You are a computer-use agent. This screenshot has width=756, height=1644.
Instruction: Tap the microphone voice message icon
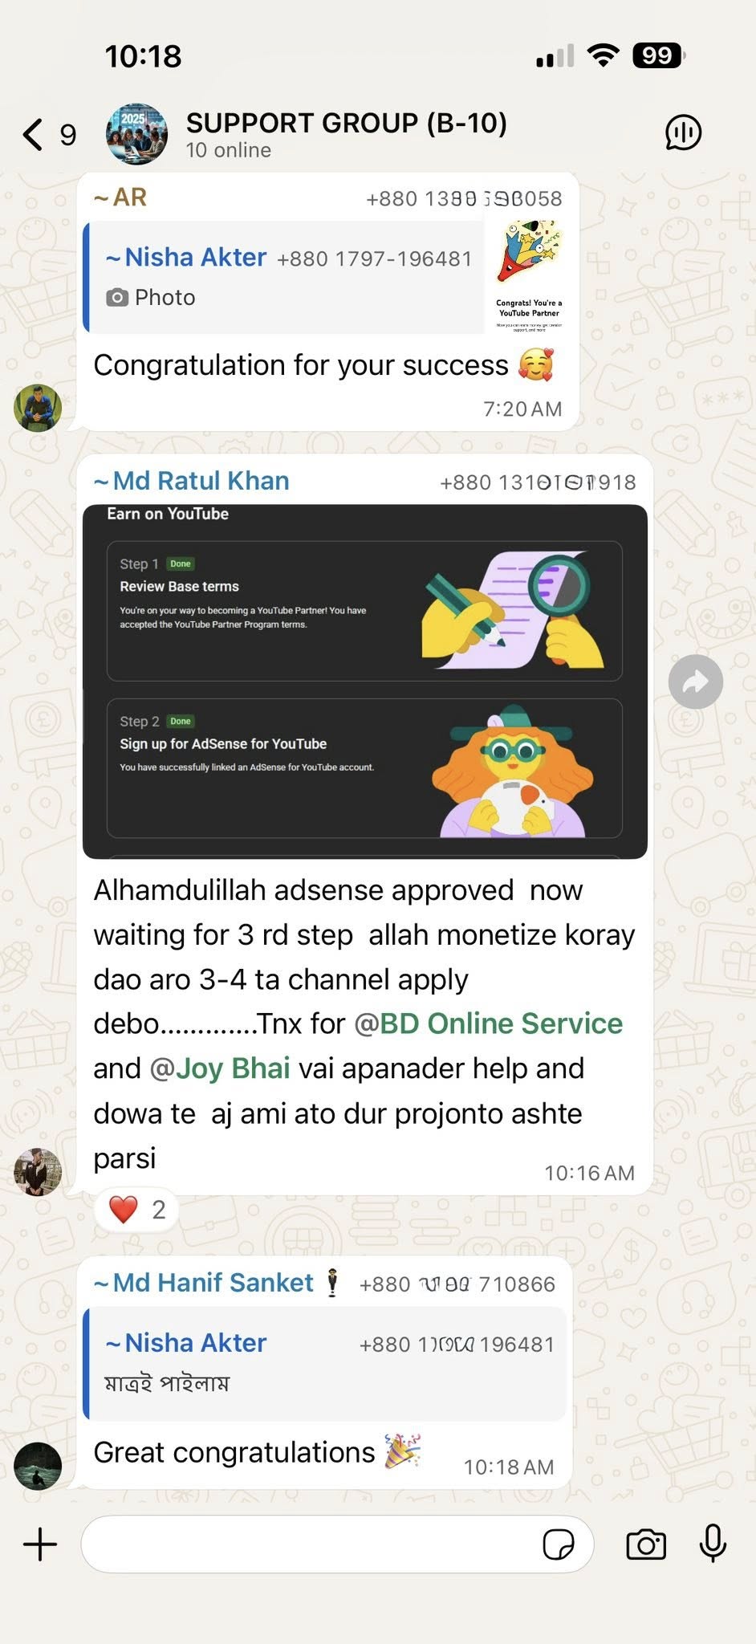(713, 1542)
